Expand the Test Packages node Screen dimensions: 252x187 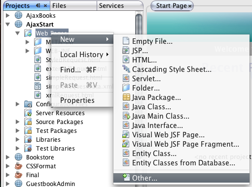point(17,130)
